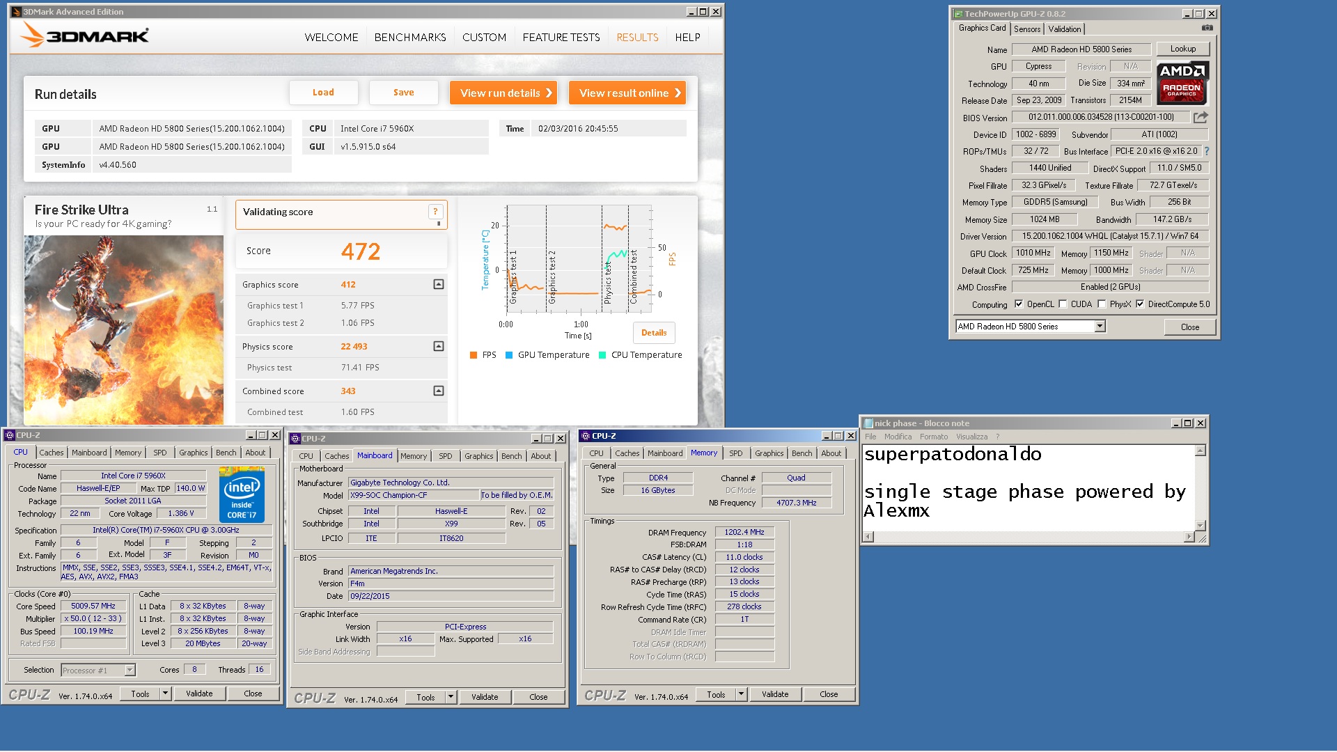Open the Caches tab in the CPU-Z CPU window
The image size is (1337, 752).
(x=51, y=453)
